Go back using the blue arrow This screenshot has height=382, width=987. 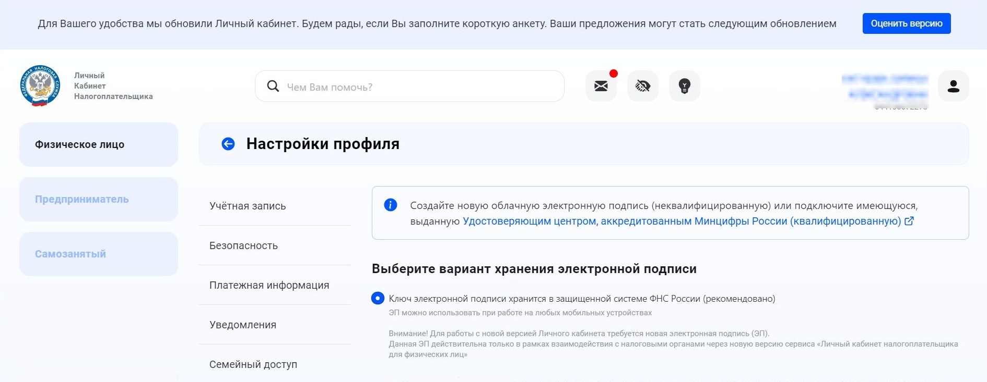coord(228,144)
